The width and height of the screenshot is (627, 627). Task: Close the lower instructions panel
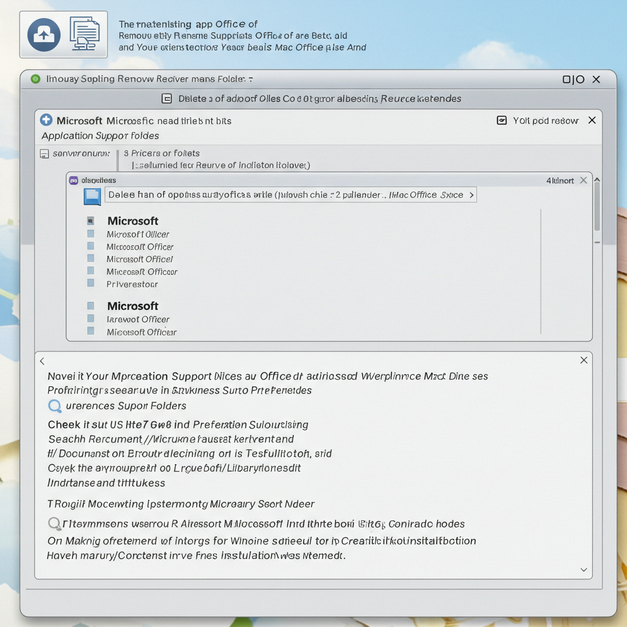(584, 360)
